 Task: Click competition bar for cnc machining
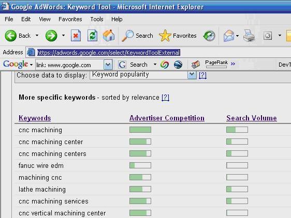click(x=140, y=130)
